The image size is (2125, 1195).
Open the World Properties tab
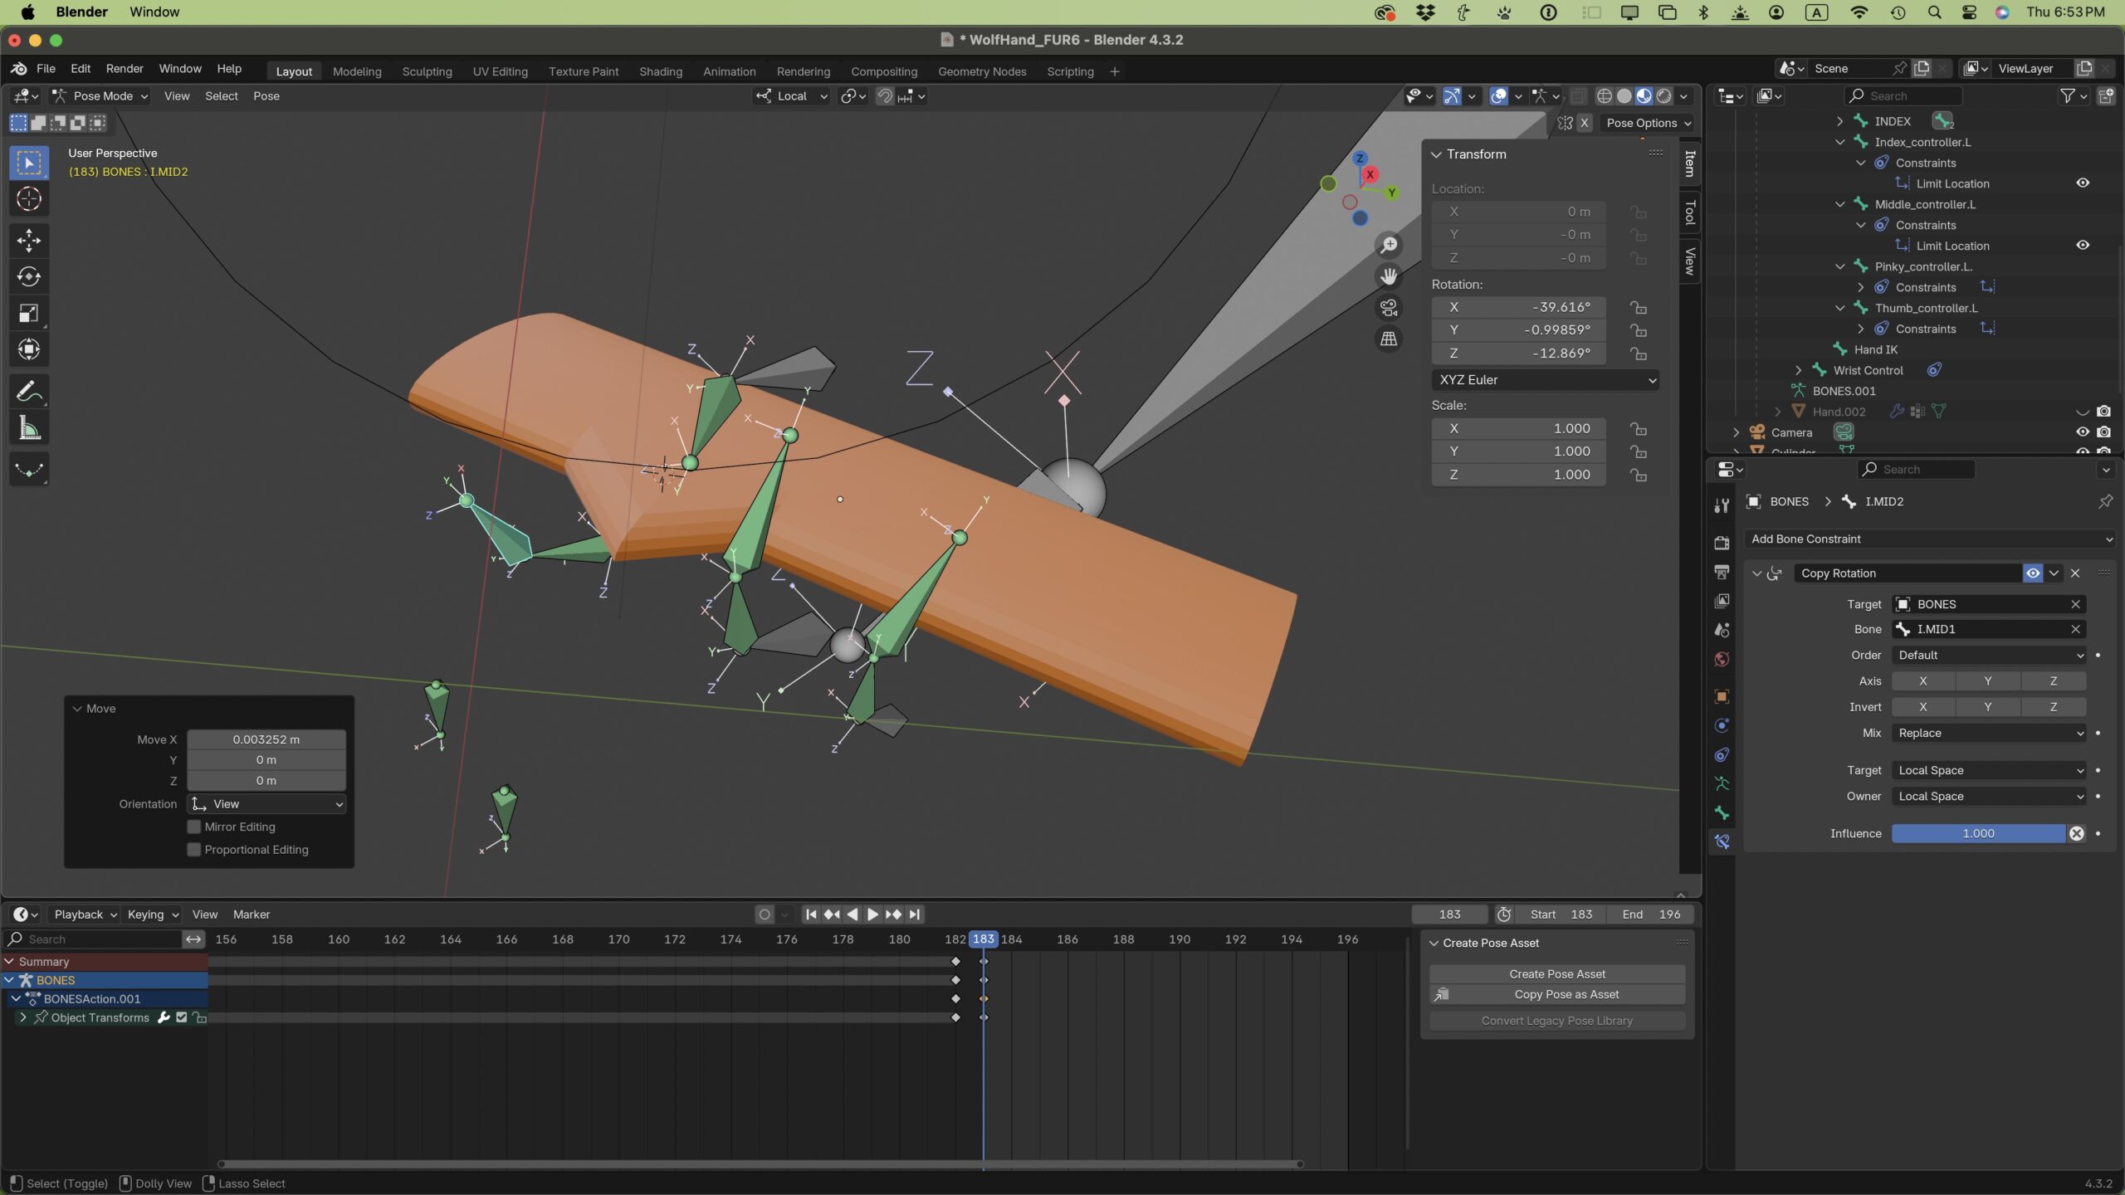click(1722, 658)
